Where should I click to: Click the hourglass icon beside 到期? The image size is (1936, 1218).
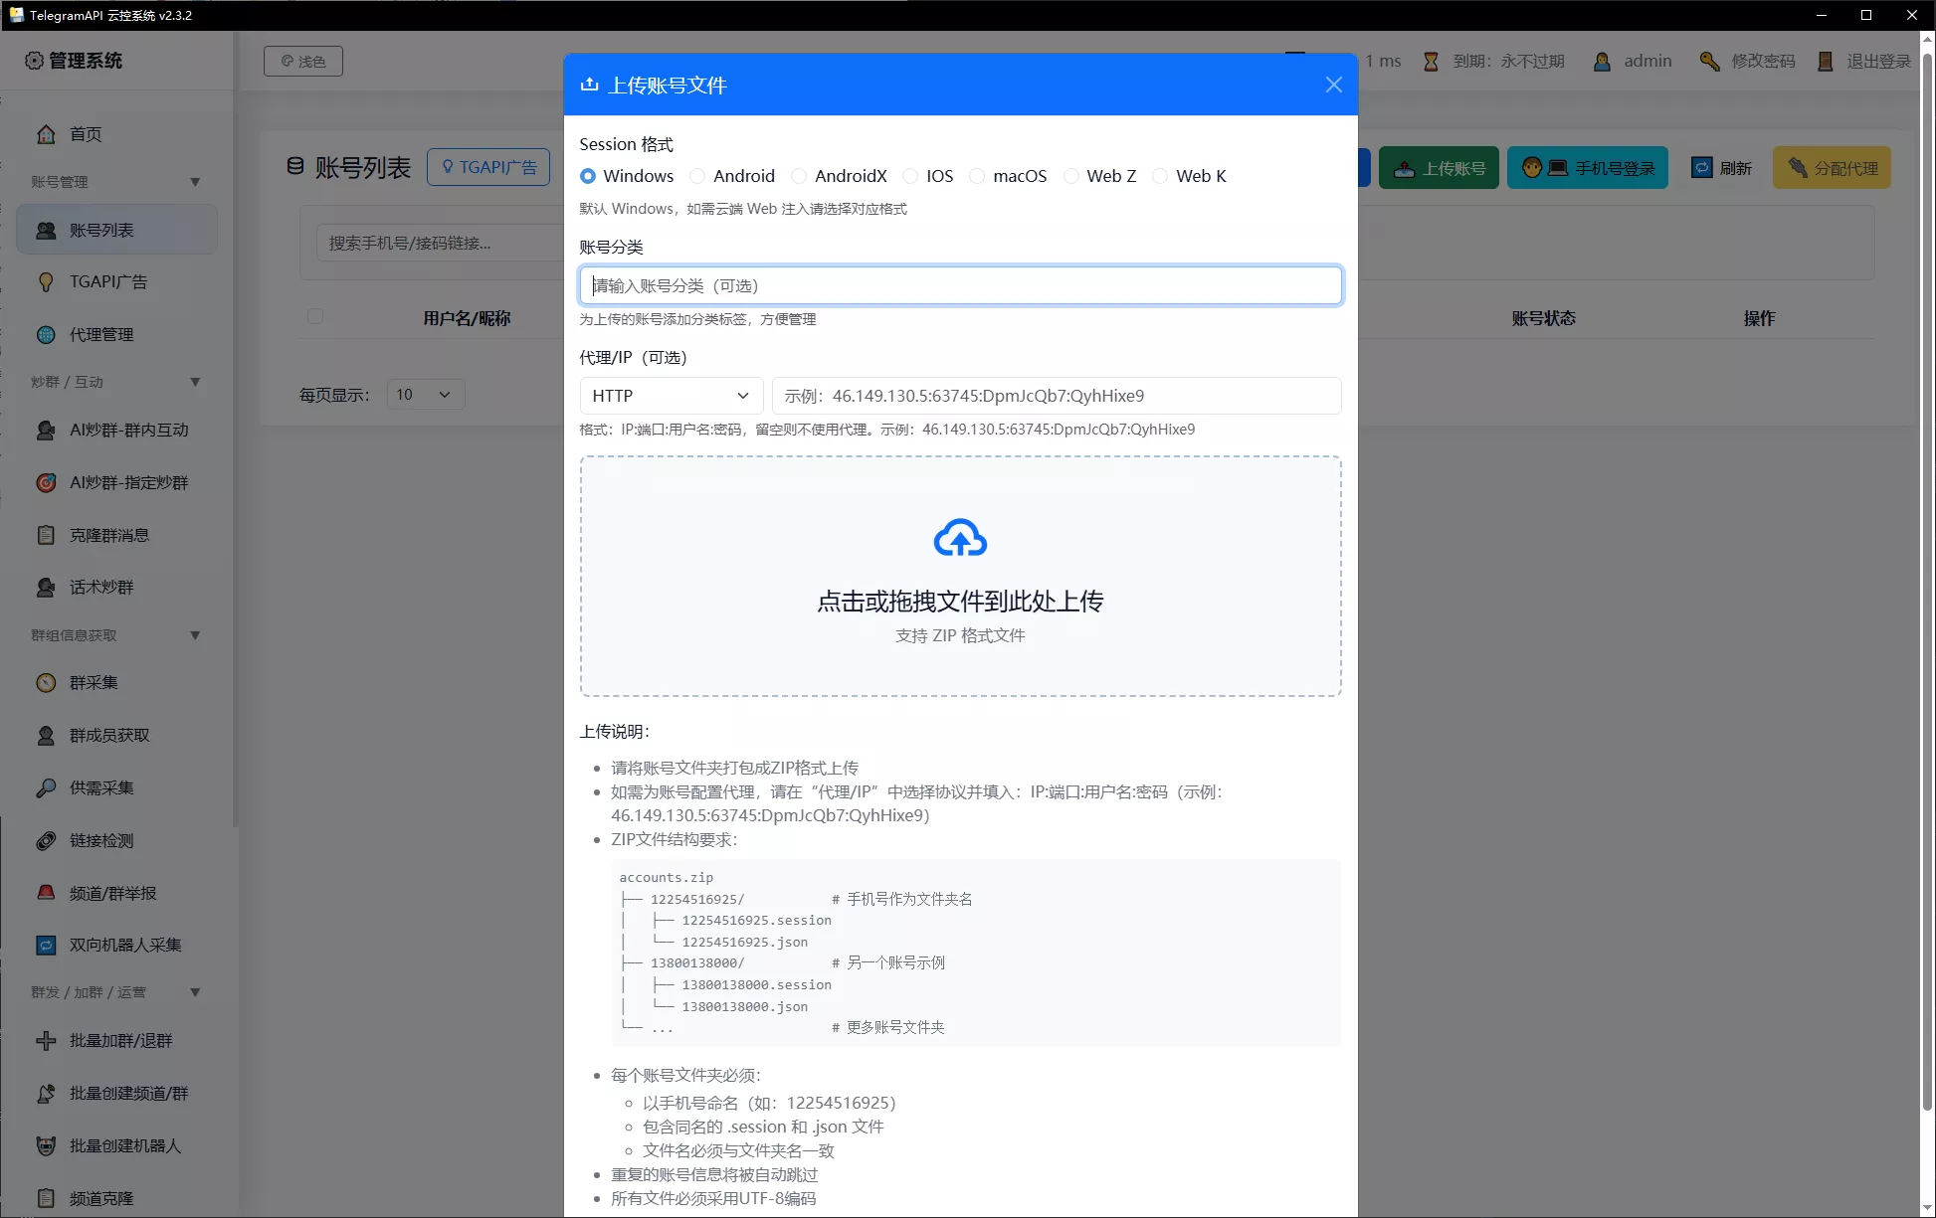pyautogui.click(x=1431, y=62)
